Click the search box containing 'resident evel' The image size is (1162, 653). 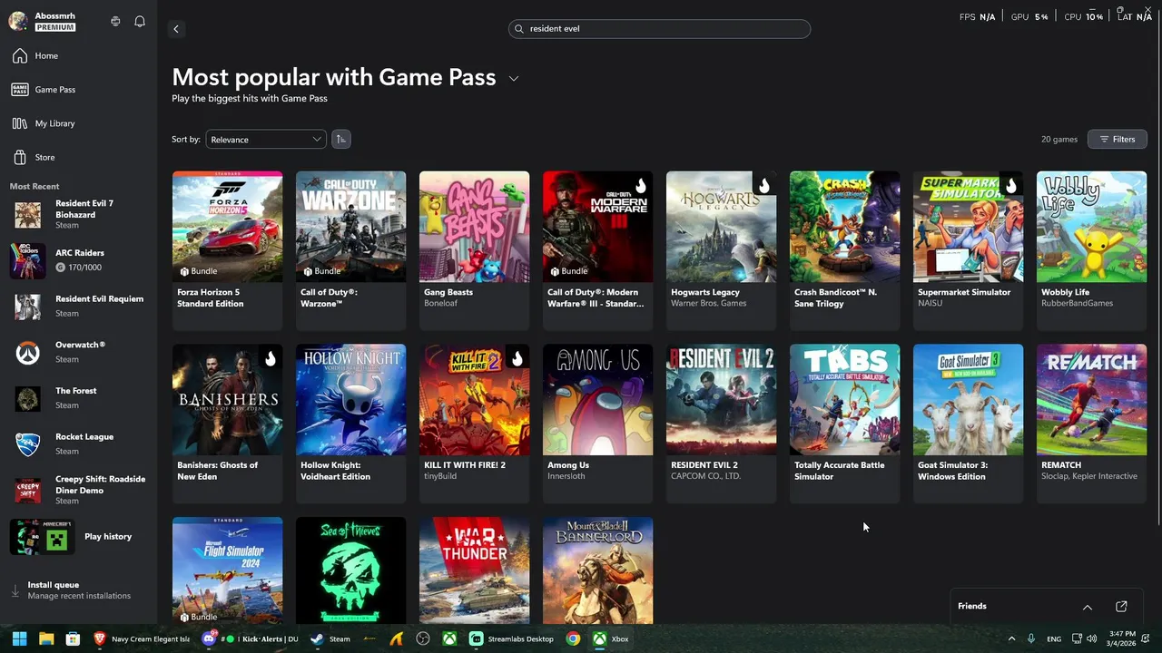pyautogui.click(x=659, y=28)
